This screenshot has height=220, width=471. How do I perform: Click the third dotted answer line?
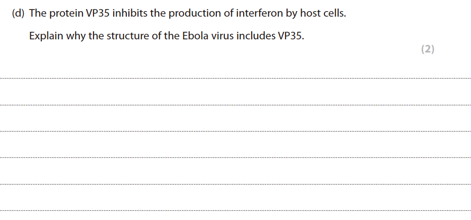click(x=236, y=131)
